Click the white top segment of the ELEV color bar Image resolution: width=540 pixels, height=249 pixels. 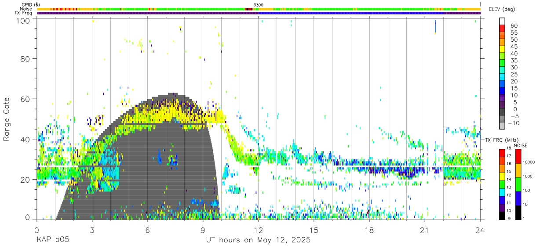coord(502,22)
